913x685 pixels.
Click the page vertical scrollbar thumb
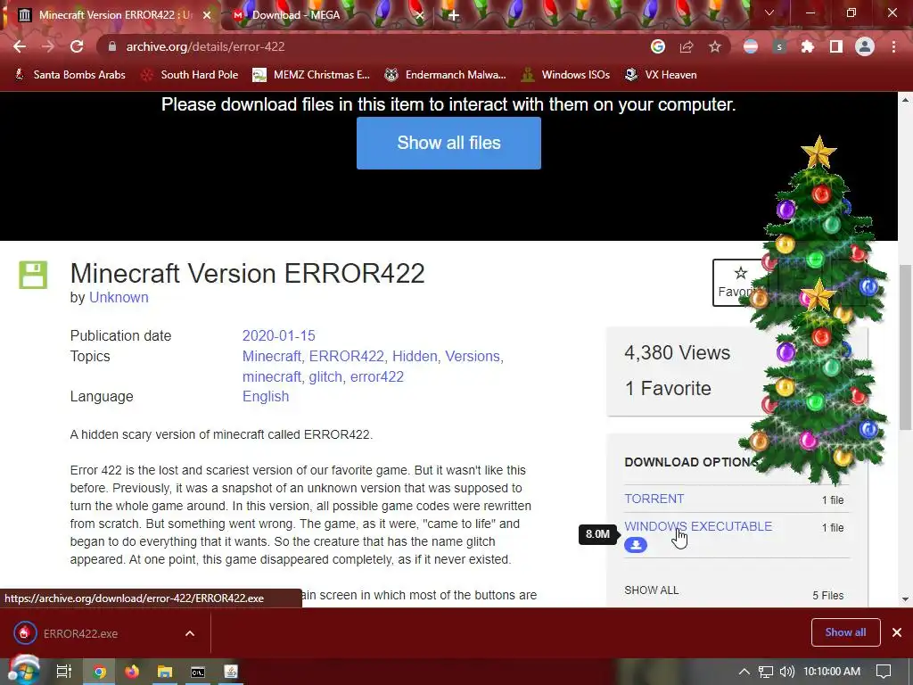905,347
